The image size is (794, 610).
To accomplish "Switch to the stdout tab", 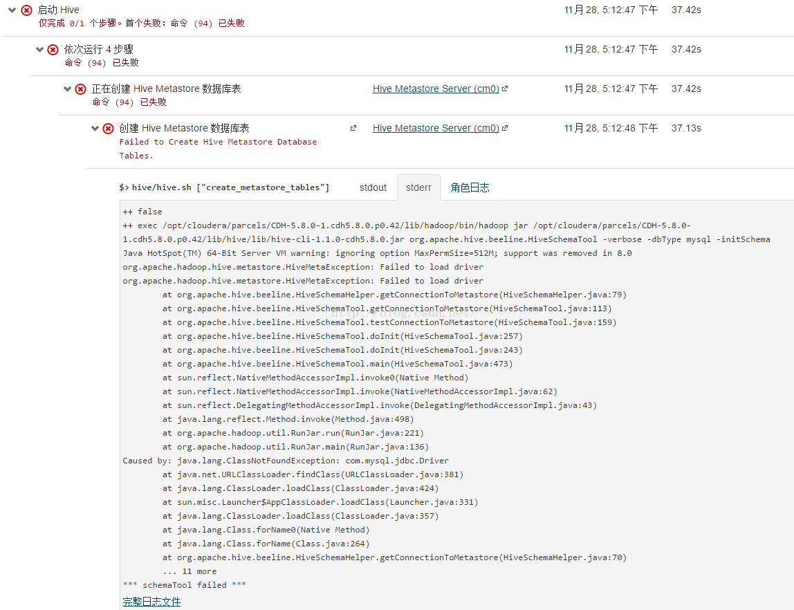I will pos(373,188).
